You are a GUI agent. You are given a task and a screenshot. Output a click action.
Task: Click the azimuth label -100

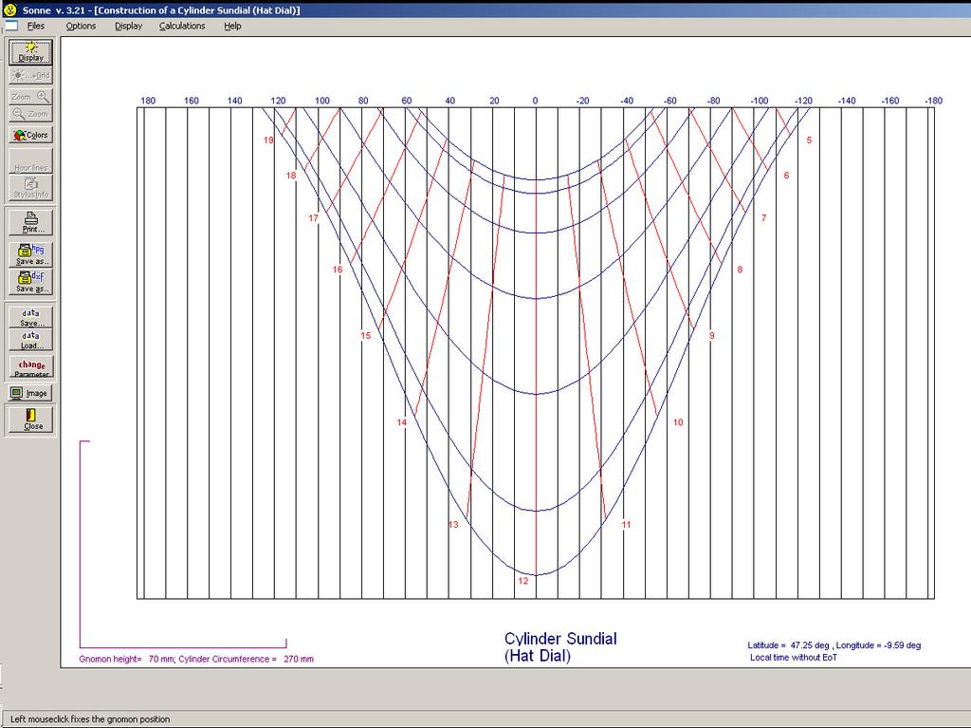pyautogui.click(x=760, y=101)
